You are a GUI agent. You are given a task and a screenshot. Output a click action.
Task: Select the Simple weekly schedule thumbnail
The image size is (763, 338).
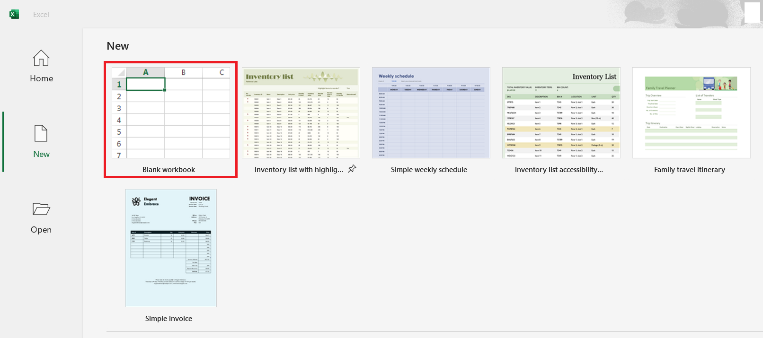click(x=431, y=113)
